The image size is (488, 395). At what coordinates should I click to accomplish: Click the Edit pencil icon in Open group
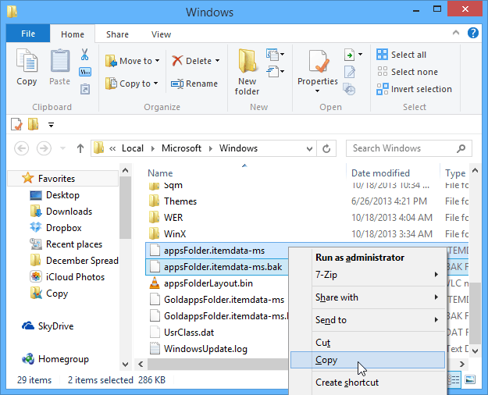350,72
